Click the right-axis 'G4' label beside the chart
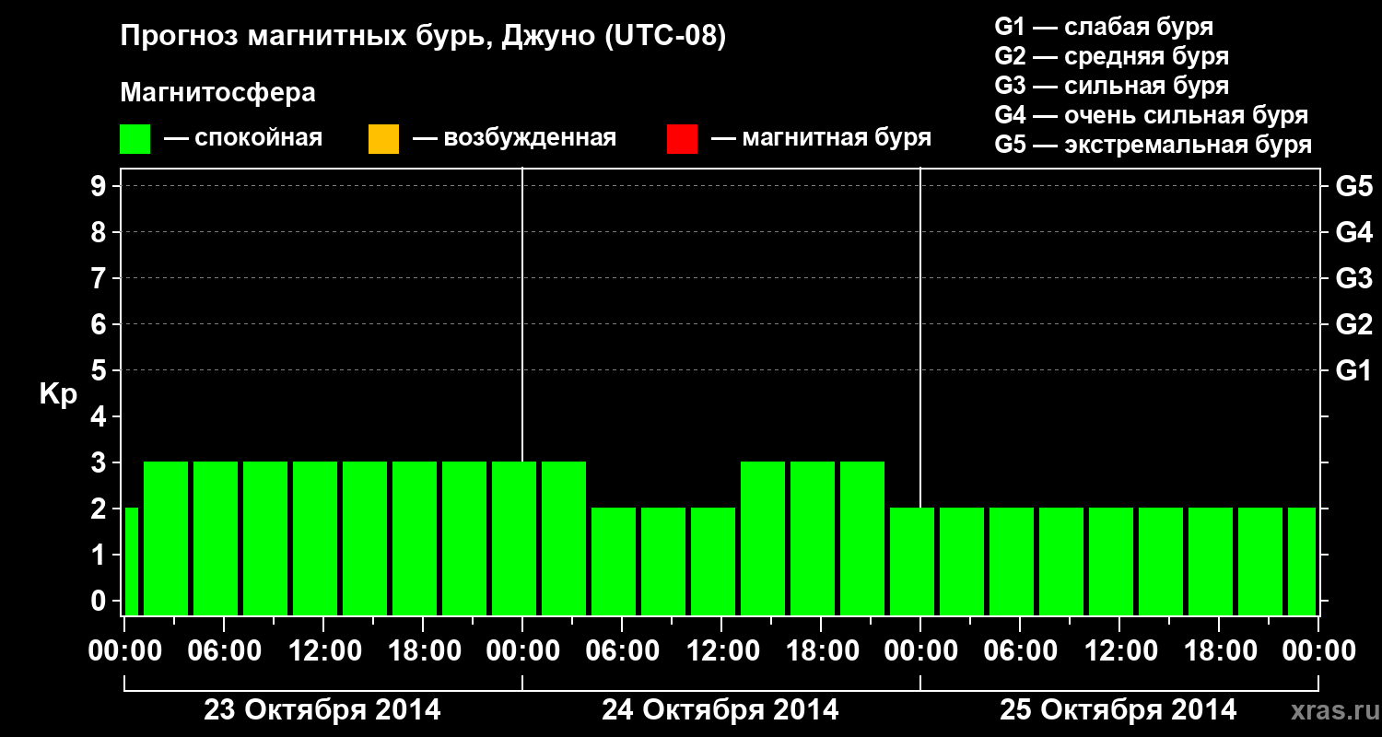 (x=1353, y=233)
